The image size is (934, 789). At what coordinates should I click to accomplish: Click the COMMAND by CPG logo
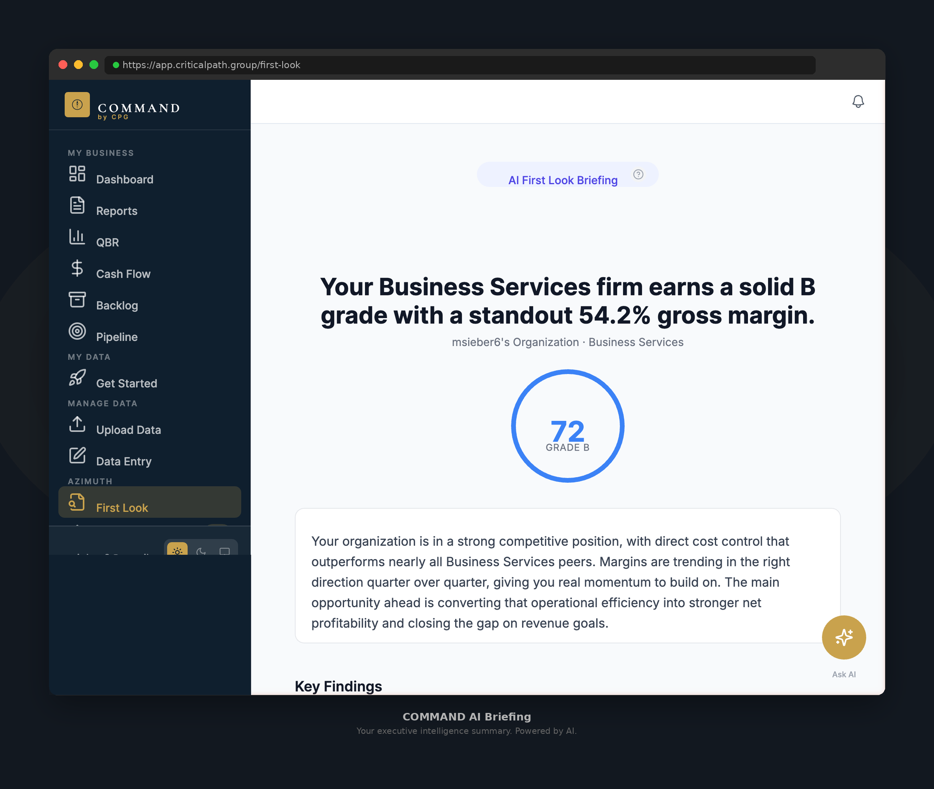point(122,106)
